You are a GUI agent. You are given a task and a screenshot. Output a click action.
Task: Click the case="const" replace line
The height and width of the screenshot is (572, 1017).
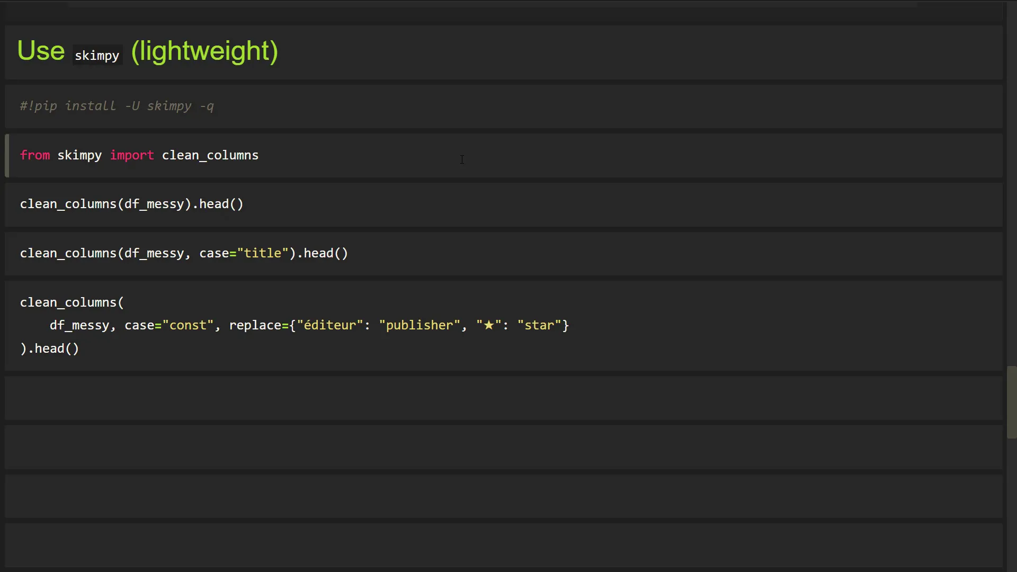(x=309, y=325)
